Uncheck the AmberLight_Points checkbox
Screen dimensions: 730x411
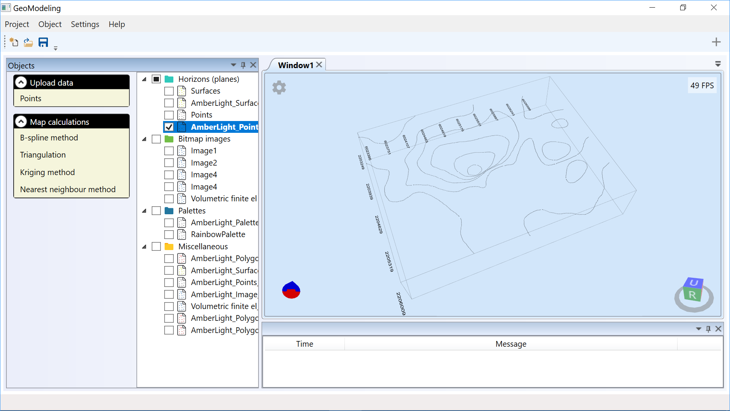coord(169,127)
